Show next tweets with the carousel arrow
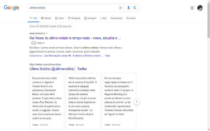 coord(136,102)
